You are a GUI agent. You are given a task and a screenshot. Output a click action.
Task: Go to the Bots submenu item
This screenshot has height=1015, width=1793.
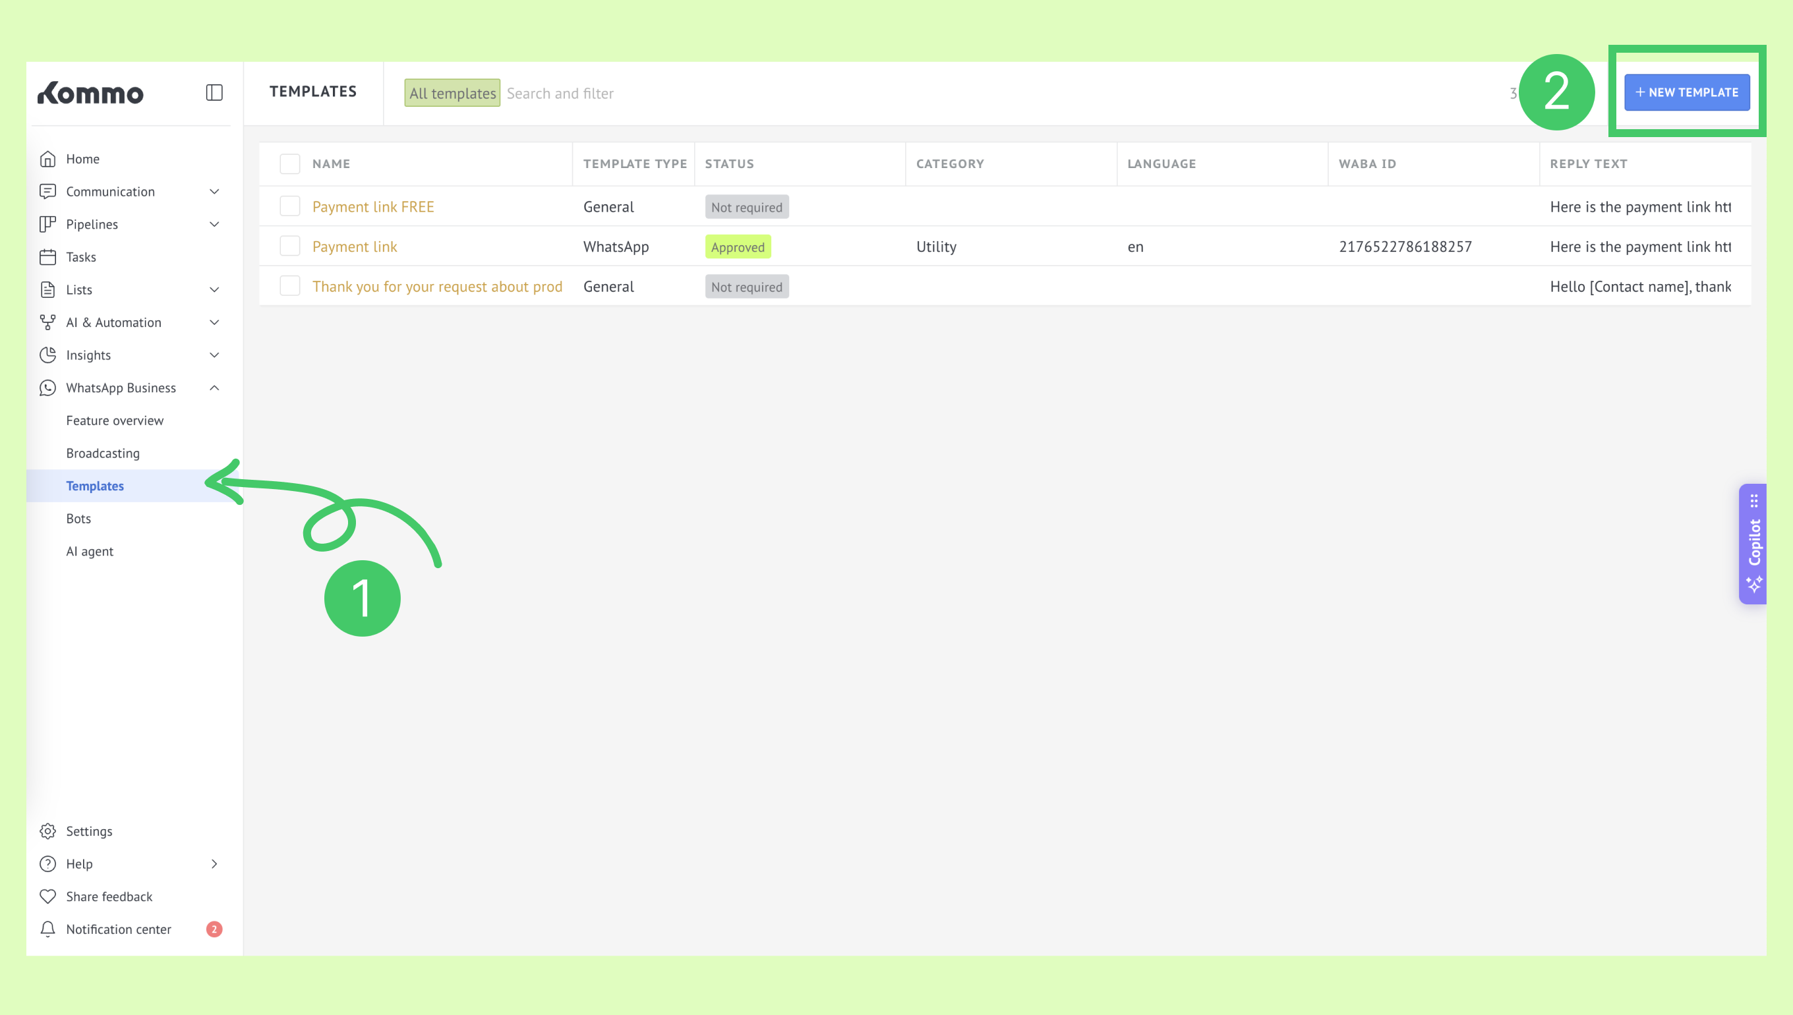point(78,519)
